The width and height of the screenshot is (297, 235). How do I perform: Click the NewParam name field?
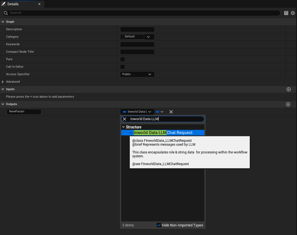tap(24, 112)
